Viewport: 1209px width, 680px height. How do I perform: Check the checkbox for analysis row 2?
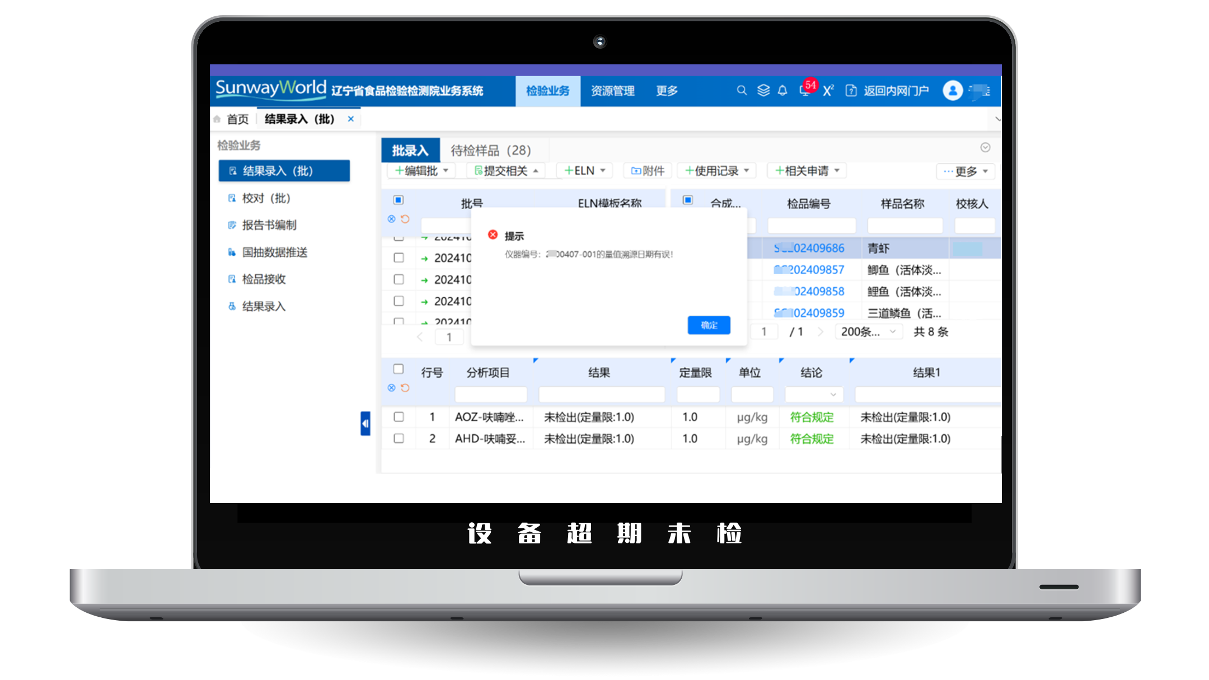point(399,438)
